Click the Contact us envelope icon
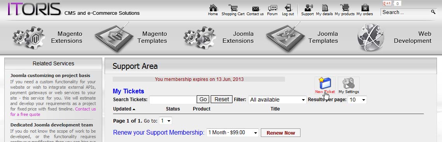 255,9
